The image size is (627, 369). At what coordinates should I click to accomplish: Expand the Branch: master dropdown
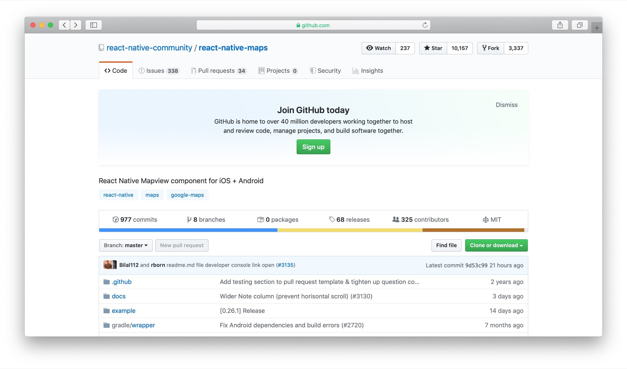click(126, 245)
